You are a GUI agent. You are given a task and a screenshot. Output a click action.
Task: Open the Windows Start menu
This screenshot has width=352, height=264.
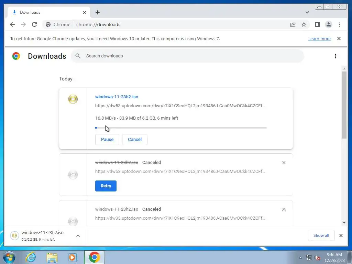pyautogui.click(x=9, y=257)
